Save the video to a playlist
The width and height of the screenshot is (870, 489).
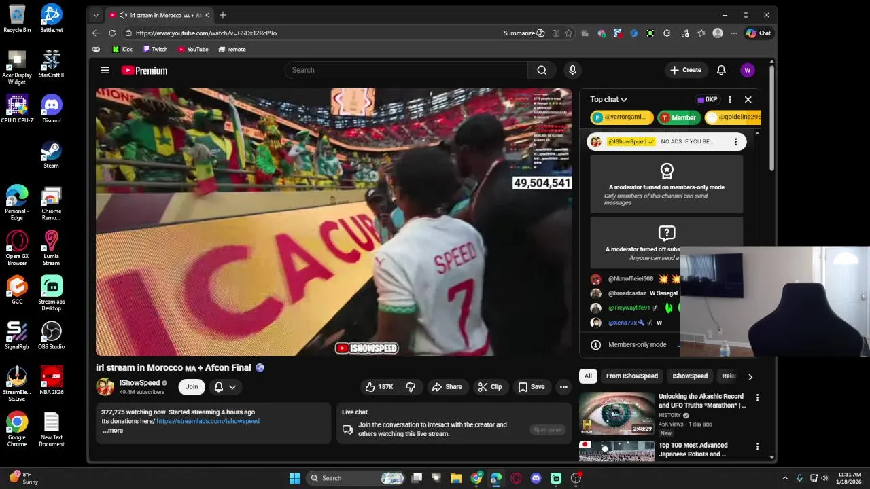[532, 386]
